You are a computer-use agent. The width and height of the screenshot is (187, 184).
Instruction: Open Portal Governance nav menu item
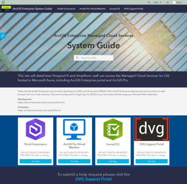[66, 9]
